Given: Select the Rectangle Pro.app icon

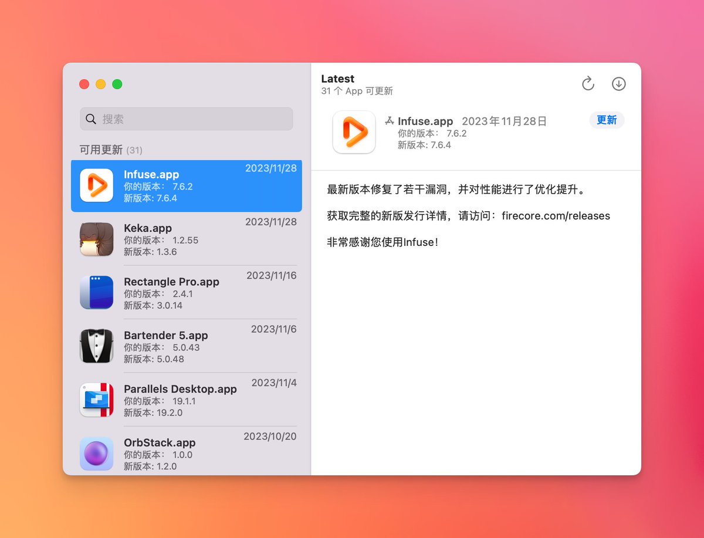Looking at the screenshot, I should [x=96, y=292].
